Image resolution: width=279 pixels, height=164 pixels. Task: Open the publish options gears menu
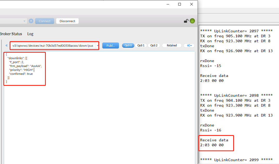click(189, 45)
